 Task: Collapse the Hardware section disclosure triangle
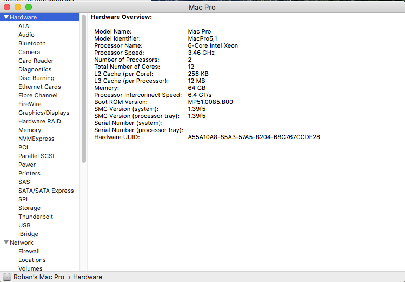click(x=6, y=17)
